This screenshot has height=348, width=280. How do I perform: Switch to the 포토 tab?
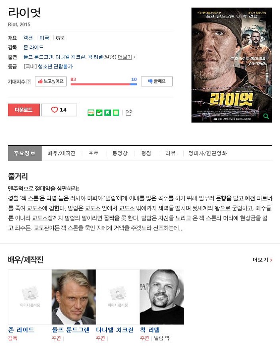click(94, 153)
